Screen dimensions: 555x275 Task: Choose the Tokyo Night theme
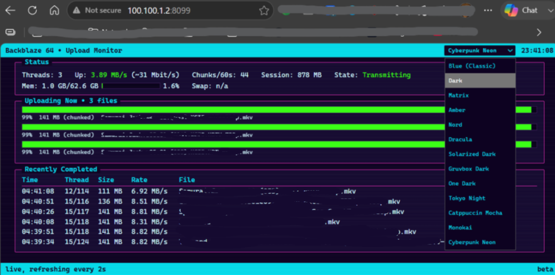pyautogui.click(x=480, y=198)
